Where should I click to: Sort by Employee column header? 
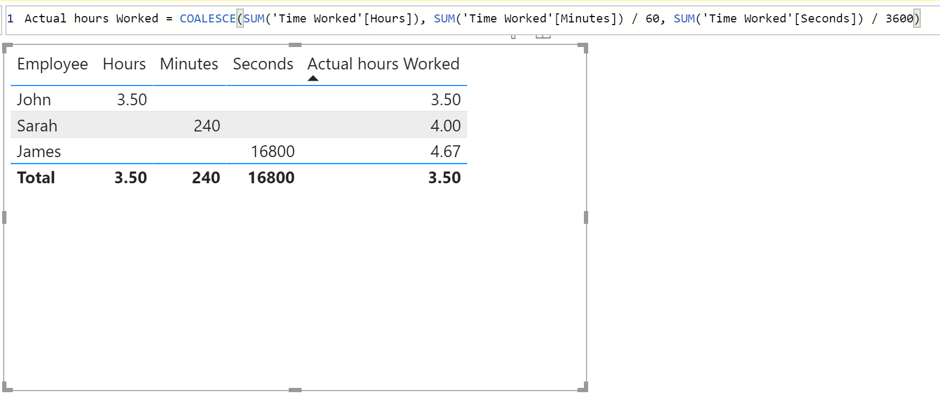click(52, 64)
